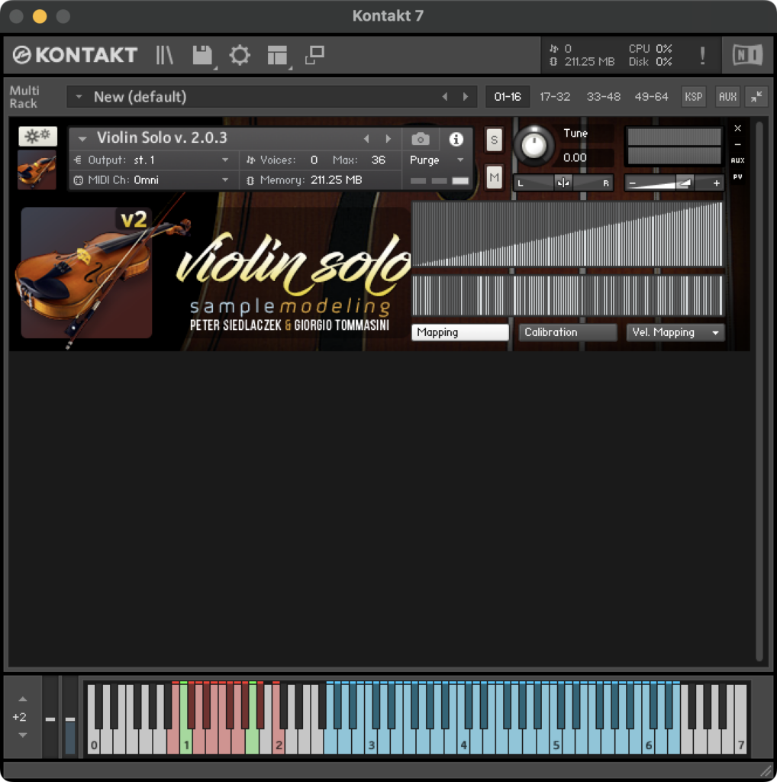777x782 pixels.
Task: Click the floppy disk save icon
Action: (x=202, y=55)
